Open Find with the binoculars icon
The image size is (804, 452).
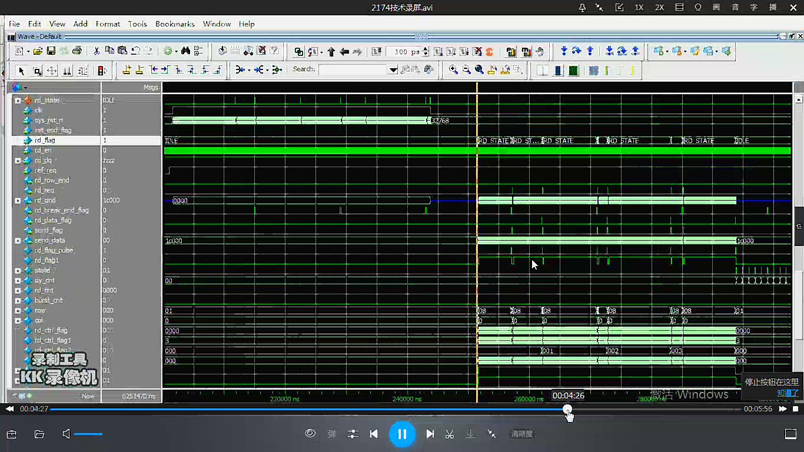pos(185,51)
